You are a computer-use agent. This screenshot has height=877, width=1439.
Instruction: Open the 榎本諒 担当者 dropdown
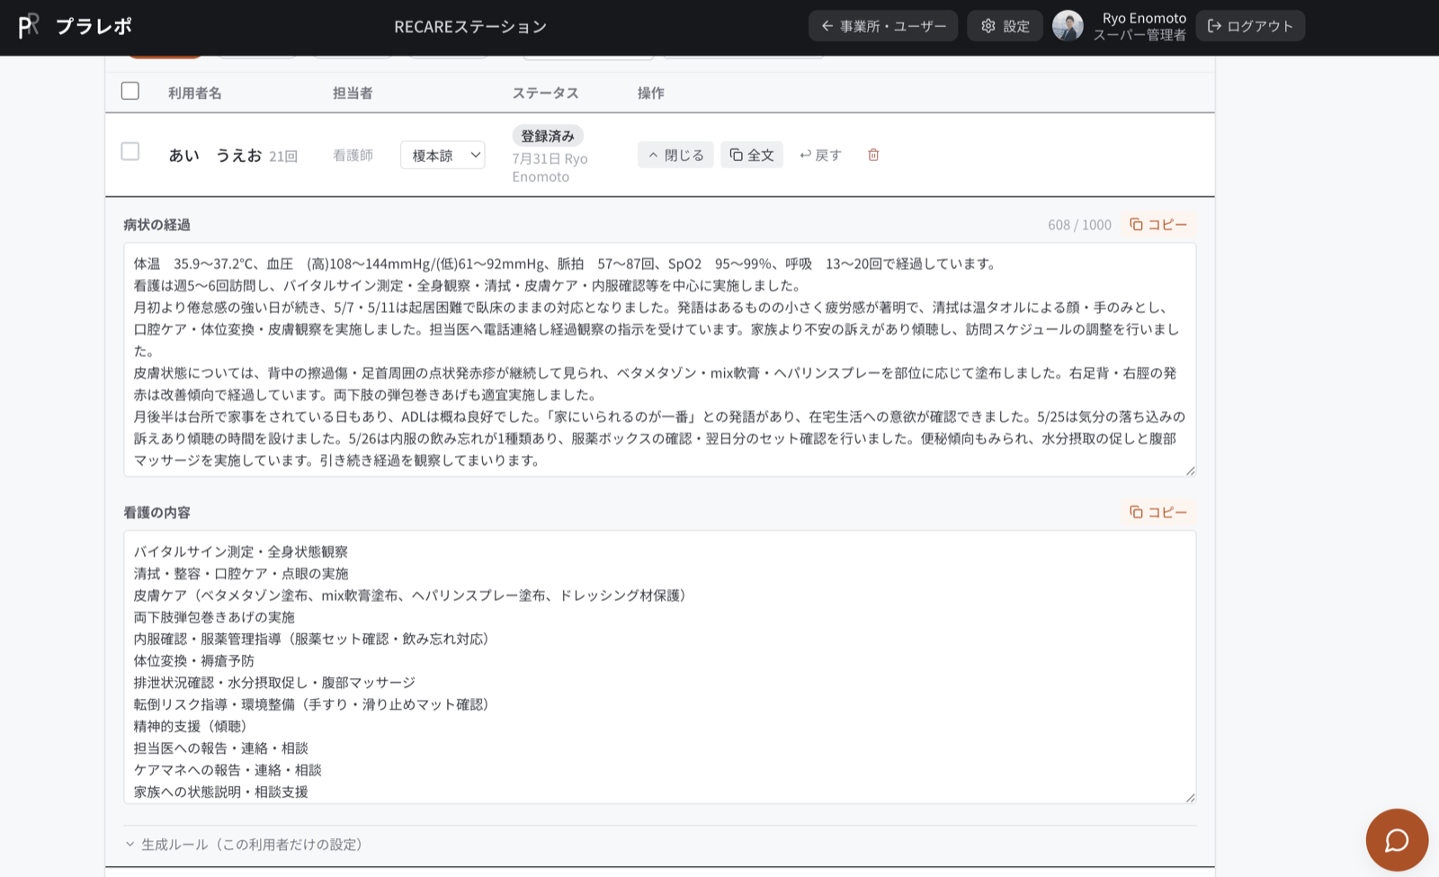click(x=442, y=155)
